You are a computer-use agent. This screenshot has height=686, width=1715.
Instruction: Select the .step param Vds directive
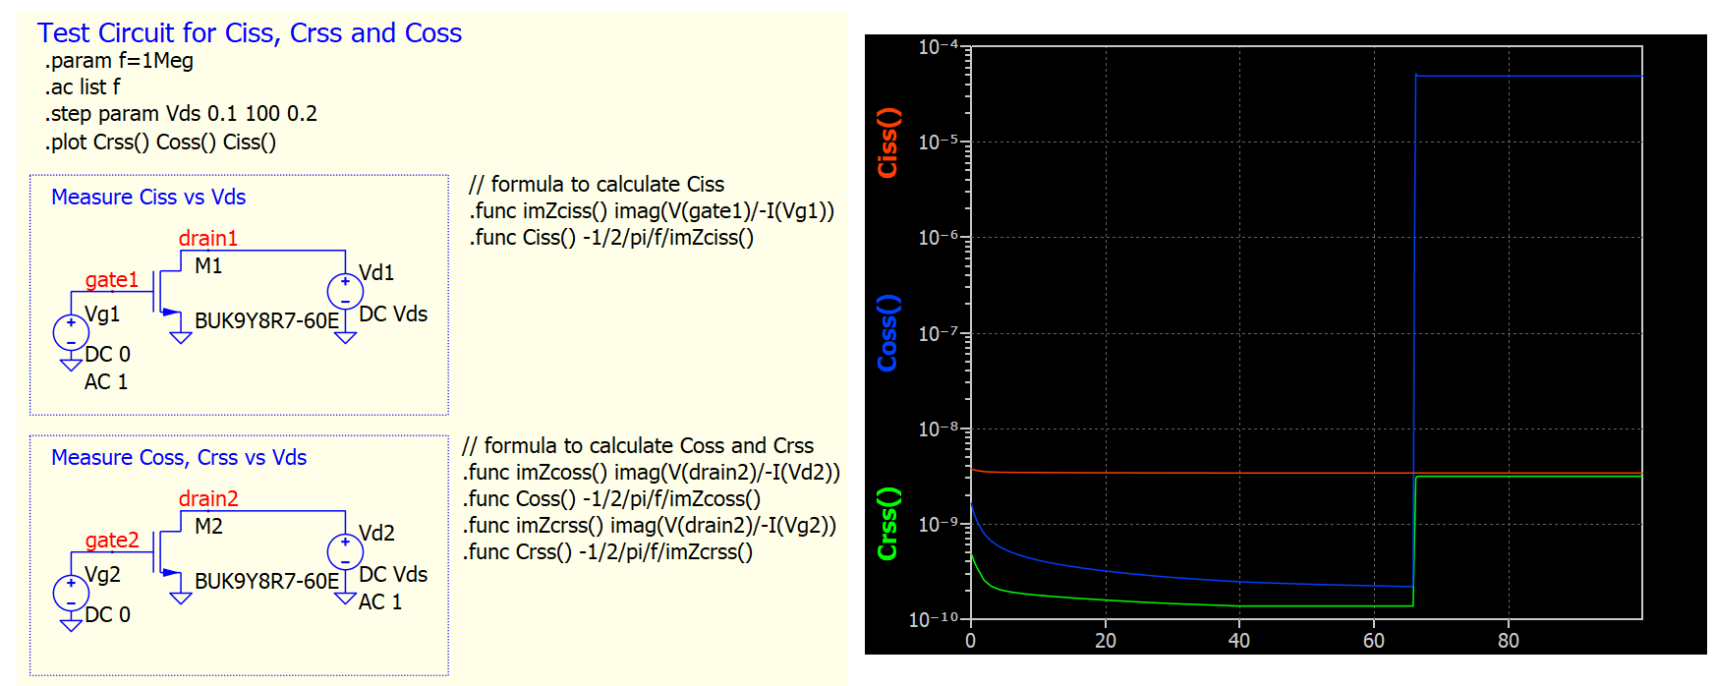coord(181,114)
